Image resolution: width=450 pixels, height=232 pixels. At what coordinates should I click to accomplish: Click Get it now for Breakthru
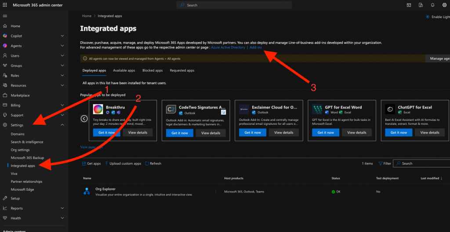coord(107,133)
